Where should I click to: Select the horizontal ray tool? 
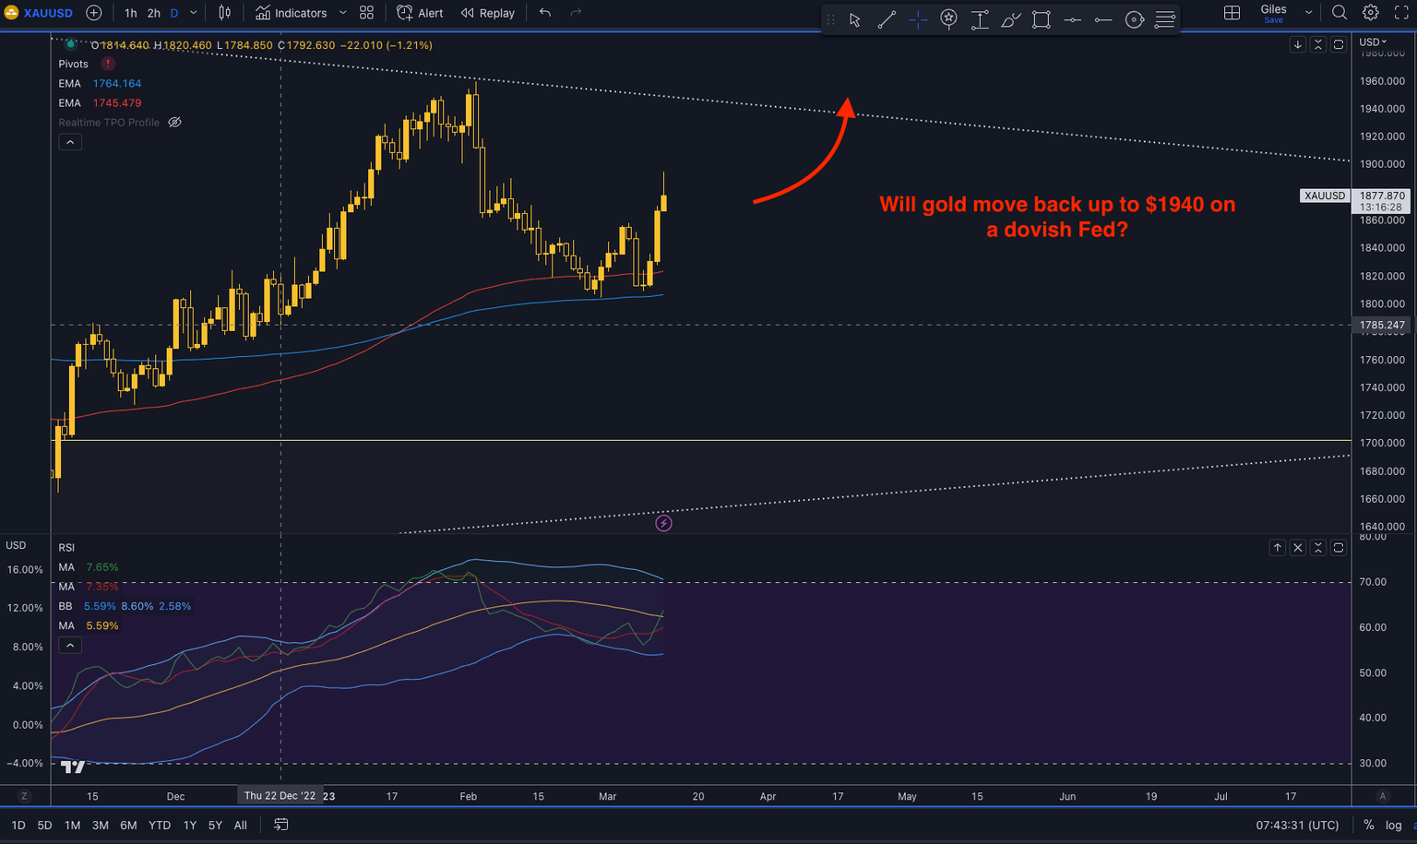click(1103, 19)
